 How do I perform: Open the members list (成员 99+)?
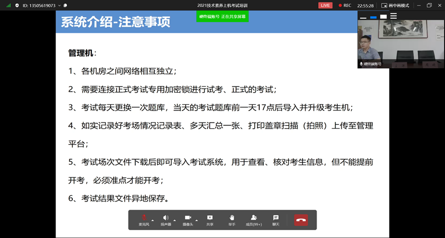(x=254, y=219)
